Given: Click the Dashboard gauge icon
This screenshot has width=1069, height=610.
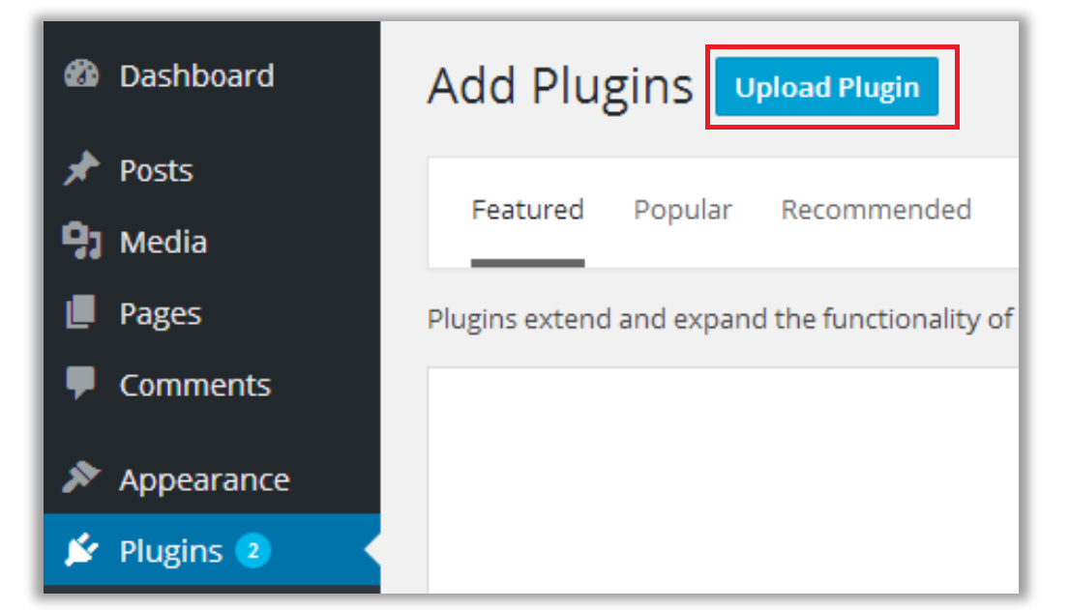Looking at the screenshot, I should (81, 75).
